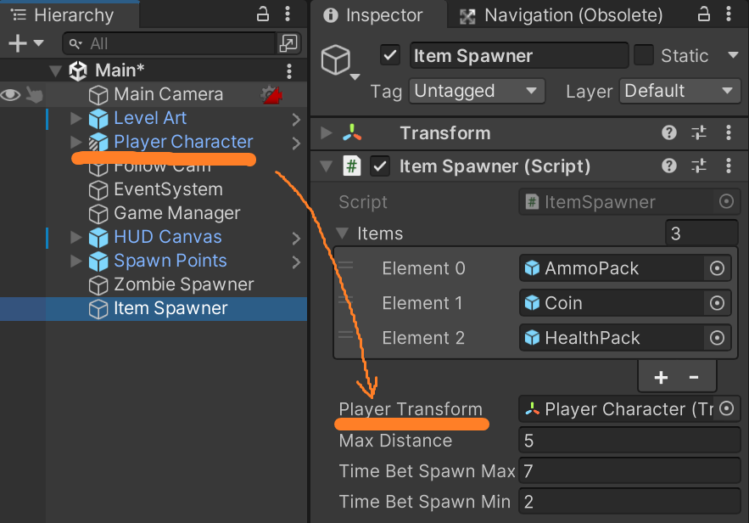This screenshot has width=749, height=523.
Task: Open Item Spawner script preset selector
Action: click(x=699, y=166)
